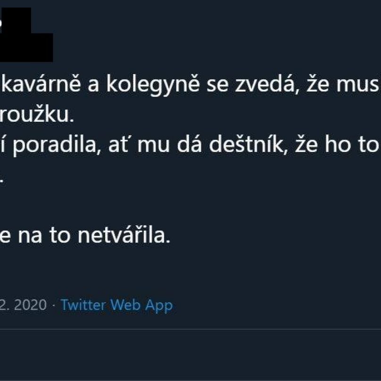Open the redacted profile avatar block
Screen dimensions: 381x381
tap(15, 20)
